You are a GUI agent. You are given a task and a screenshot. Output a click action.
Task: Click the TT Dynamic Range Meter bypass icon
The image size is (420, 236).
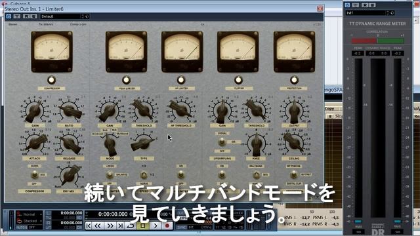point(347,5)
